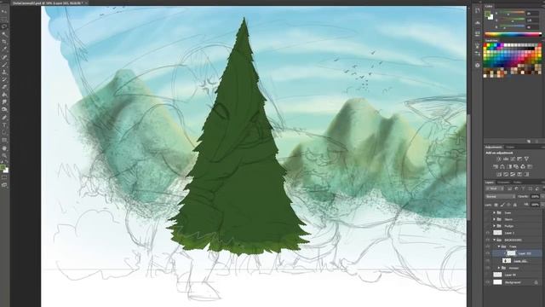The image size is (545, 307).
Task: Select the Move tool
Action: click(4, 11)
